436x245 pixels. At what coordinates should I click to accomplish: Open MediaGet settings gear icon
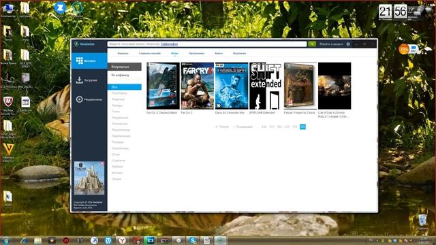[x=348, y=44]
